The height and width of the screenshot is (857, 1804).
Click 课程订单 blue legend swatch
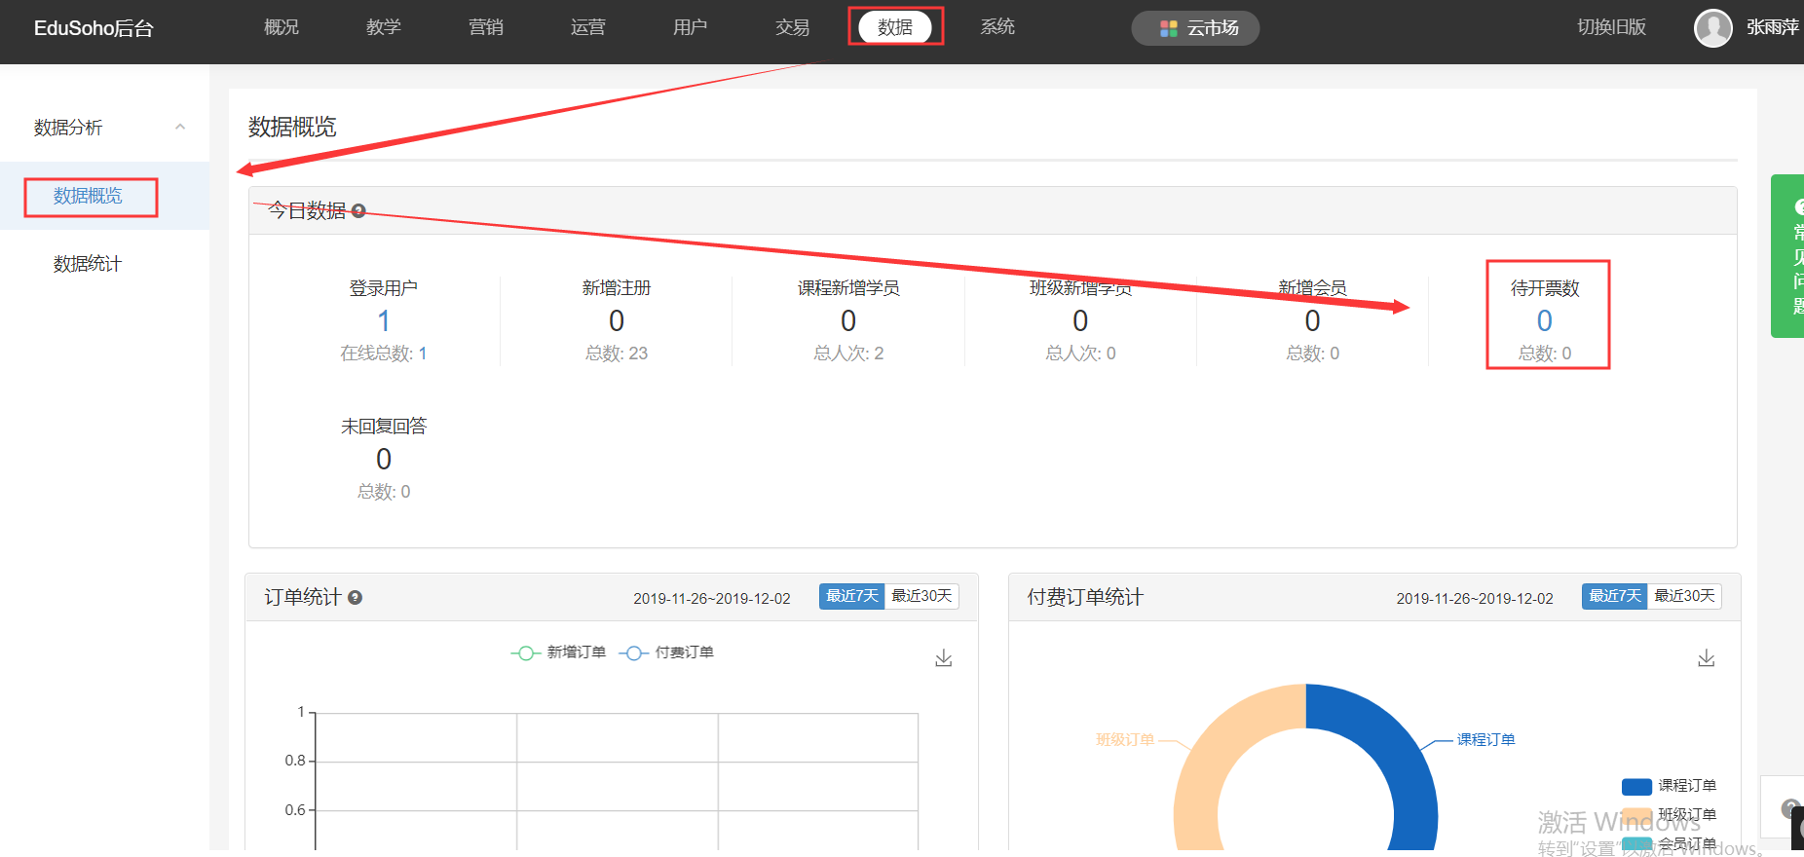click(1636, 786)
